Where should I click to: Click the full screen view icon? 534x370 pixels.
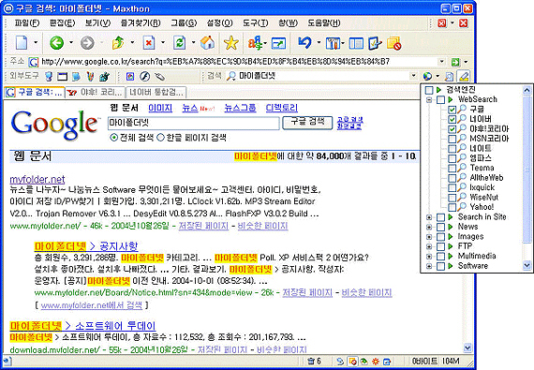click(x=278, y=43)
